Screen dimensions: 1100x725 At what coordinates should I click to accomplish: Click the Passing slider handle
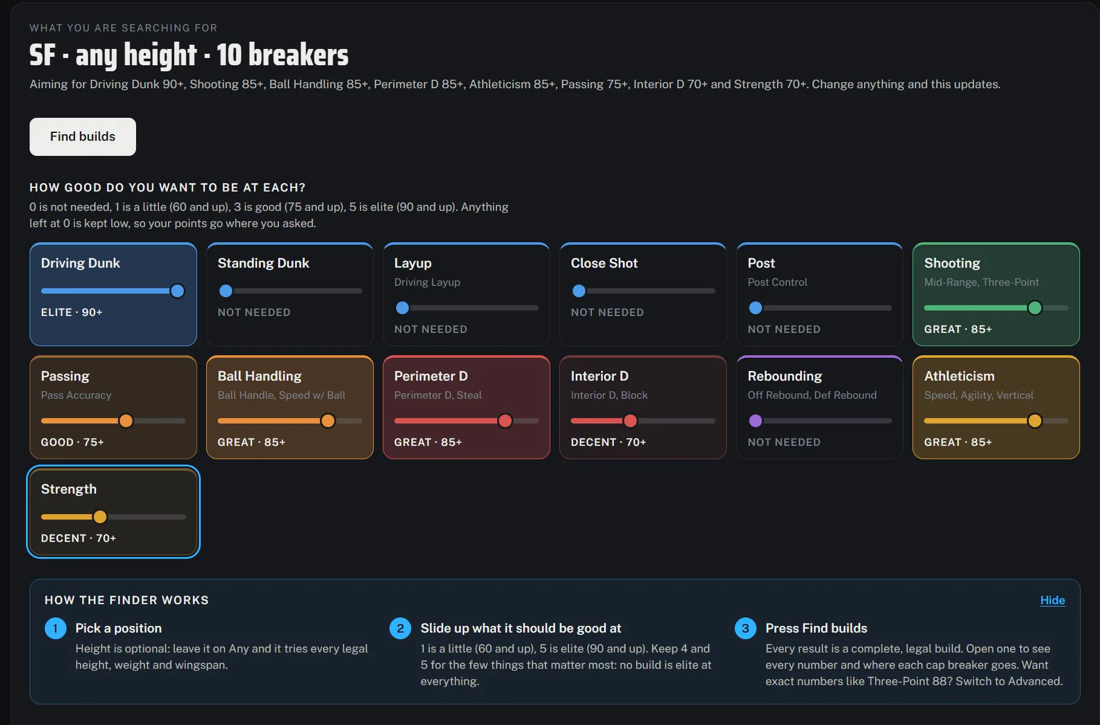click(126, 421)
